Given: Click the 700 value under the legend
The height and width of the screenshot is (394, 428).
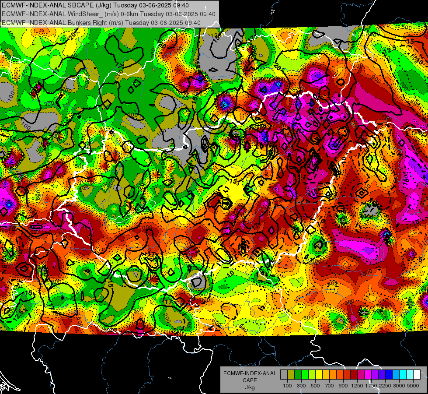Looking at the screenshot, I should point(330,386).
